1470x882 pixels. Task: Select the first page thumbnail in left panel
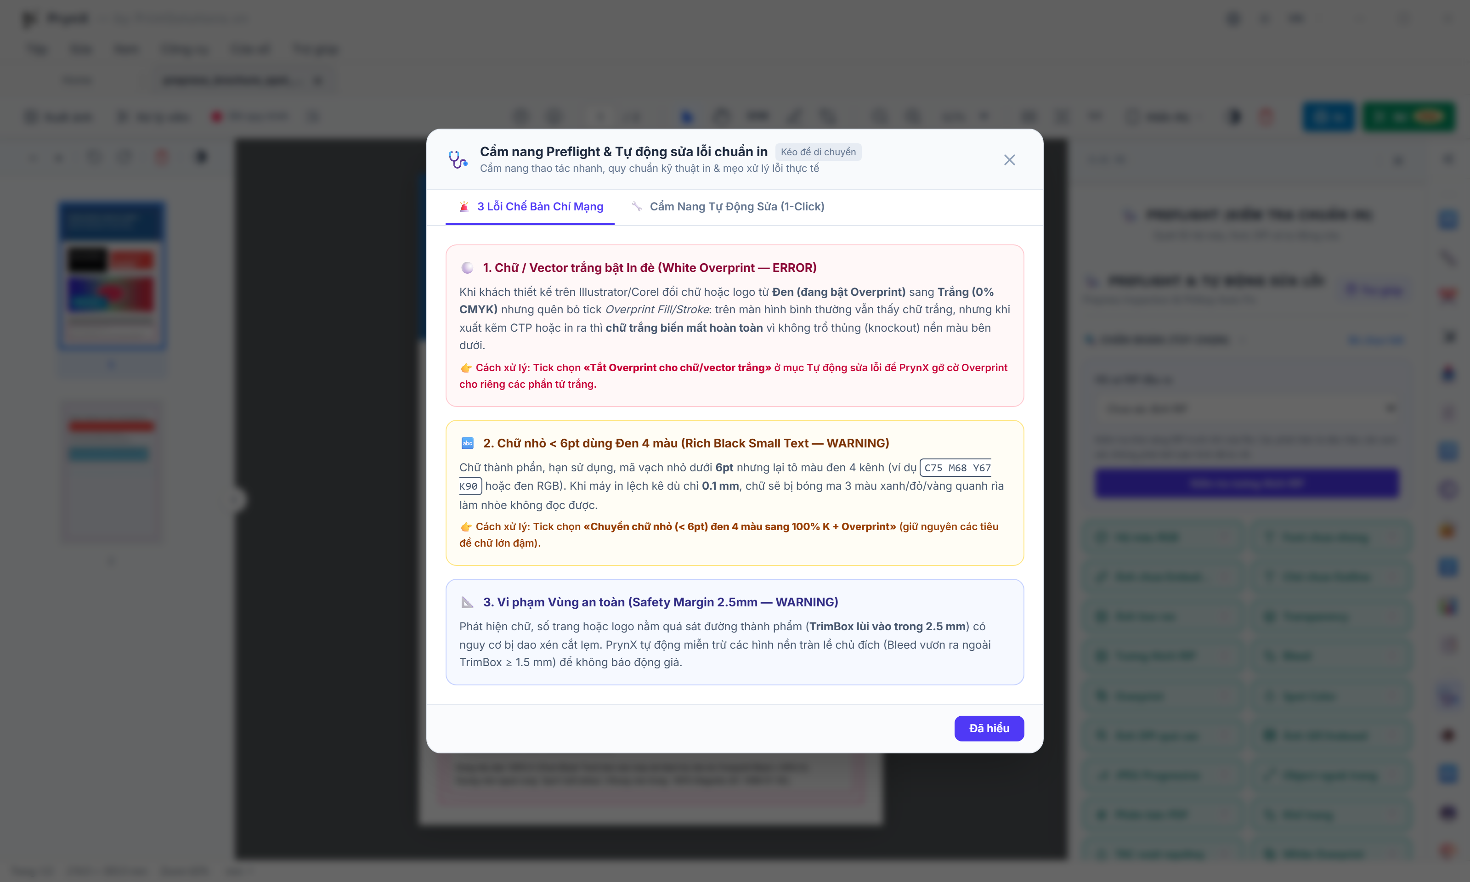(x=112, y=275)
